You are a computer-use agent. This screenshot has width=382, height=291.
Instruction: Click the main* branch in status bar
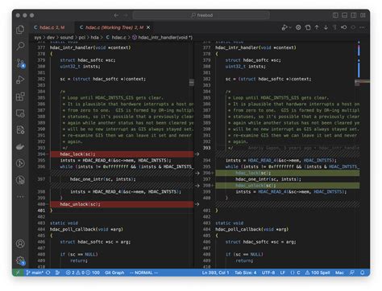point(35,273)
